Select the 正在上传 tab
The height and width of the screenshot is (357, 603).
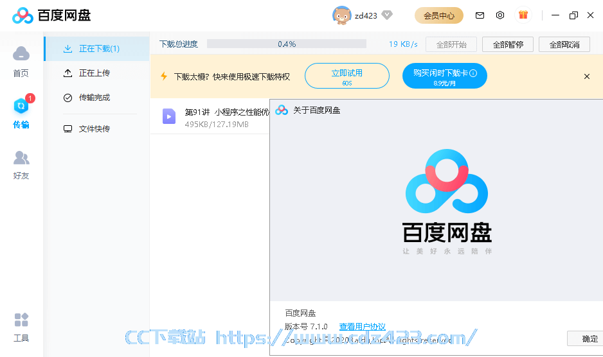tap(97, 73)
